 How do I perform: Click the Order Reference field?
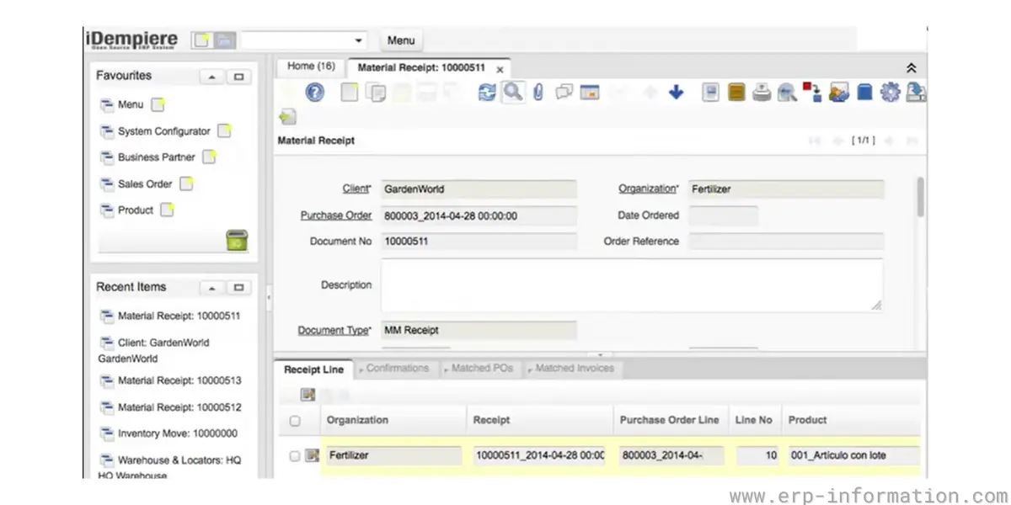tap(786, 242)
